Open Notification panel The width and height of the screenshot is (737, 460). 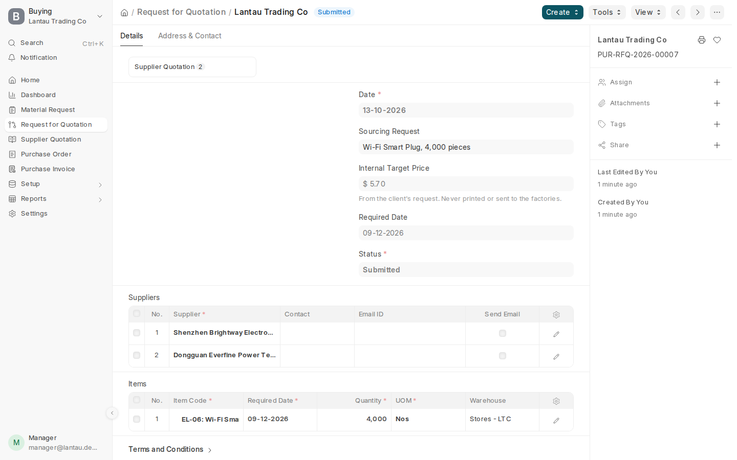tap(56, 58)
